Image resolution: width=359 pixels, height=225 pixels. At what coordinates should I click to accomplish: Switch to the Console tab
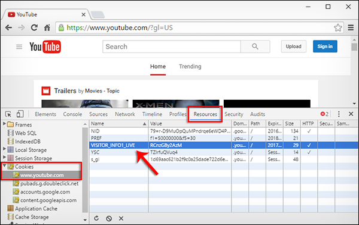coord(72,114)
